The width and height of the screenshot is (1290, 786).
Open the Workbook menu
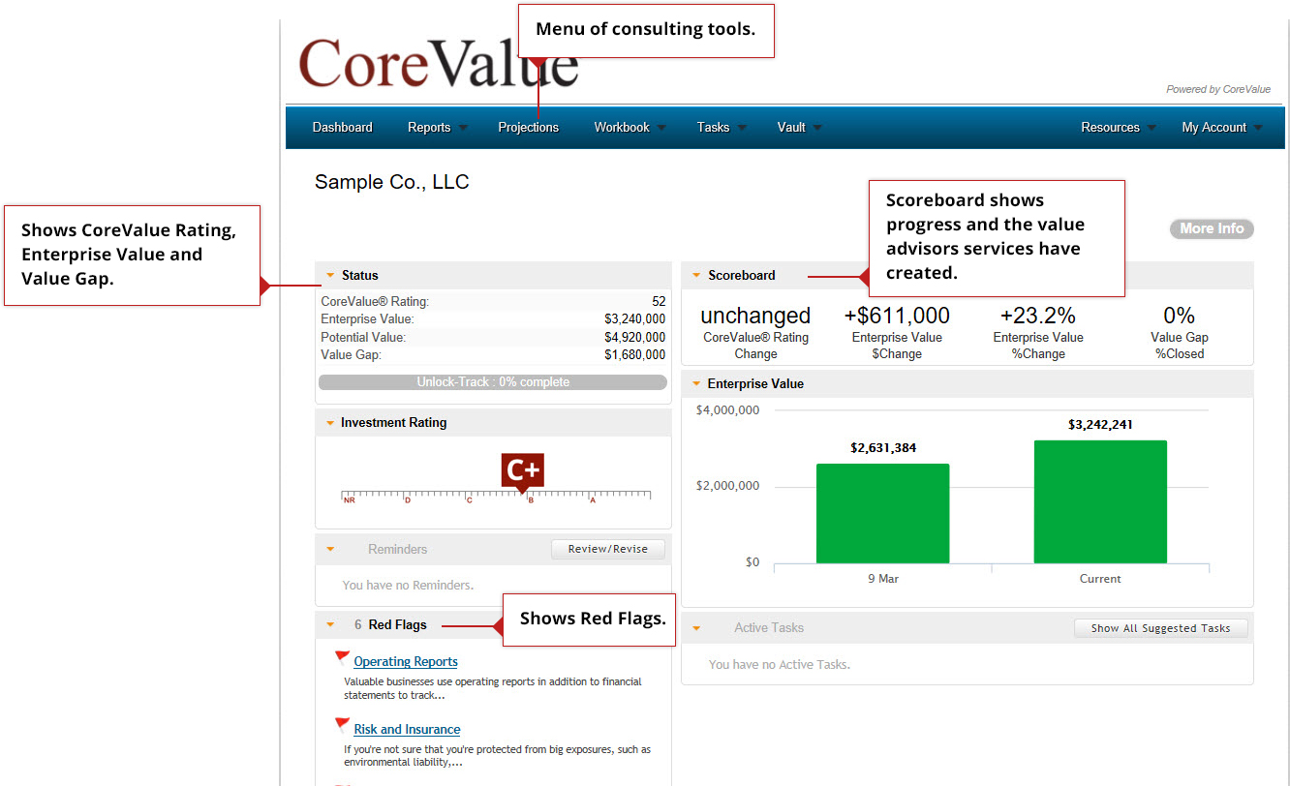622,128
